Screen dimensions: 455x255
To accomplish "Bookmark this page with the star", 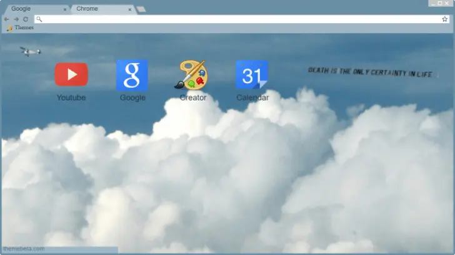I will coord(445,19).
